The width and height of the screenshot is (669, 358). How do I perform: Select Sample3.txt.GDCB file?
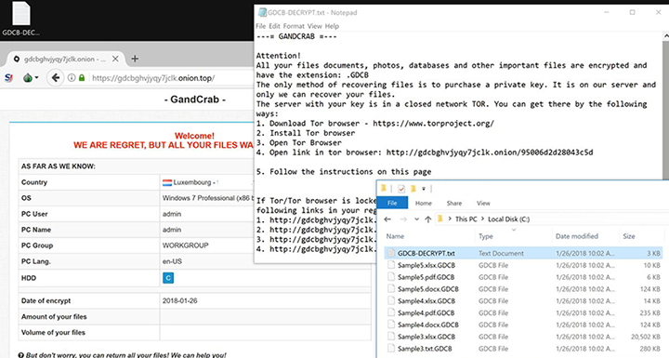[x=425, y=349]
